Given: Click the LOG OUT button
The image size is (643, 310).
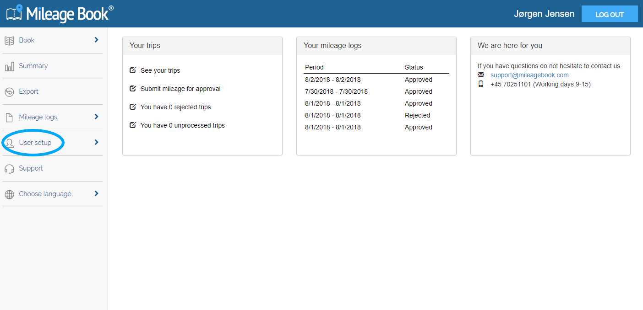Looking at the screenshot, I should [x=610, y=14].
